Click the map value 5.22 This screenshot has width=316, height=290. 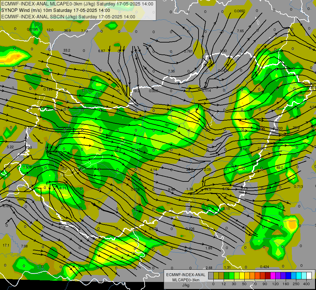(x=10, y=147)
